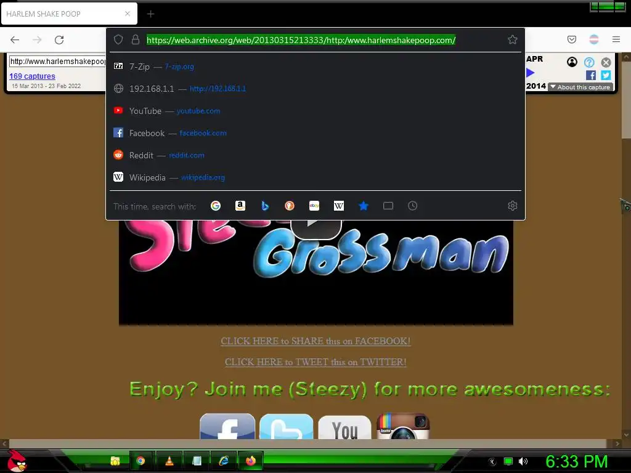
Task: Choose the 7-Zip suggestion
Action: [x=315, y=67]
